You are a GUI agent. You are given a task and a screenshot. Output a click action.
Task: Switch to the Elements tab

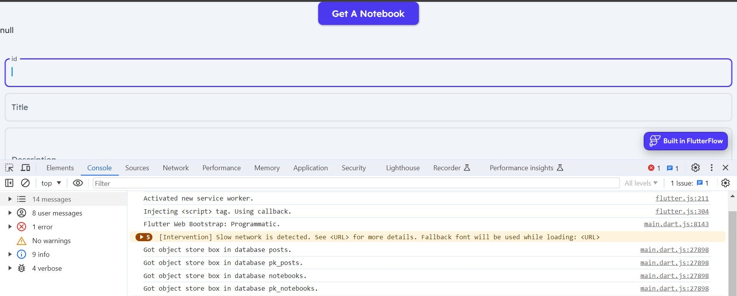tap(60, 168)
